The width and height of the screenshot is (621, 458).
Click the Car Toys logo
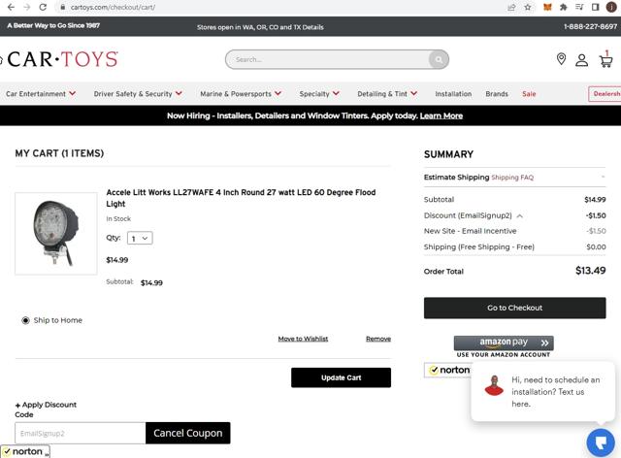click(x=60, y=59)
